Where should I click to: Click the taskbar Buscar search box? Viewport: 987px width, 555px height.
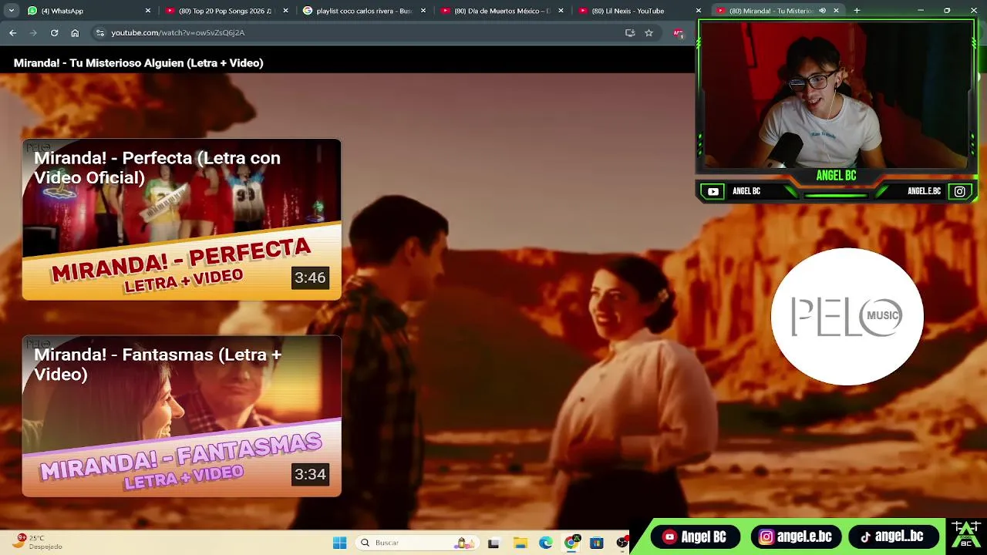pyautogui.click(x=416, y=543)
